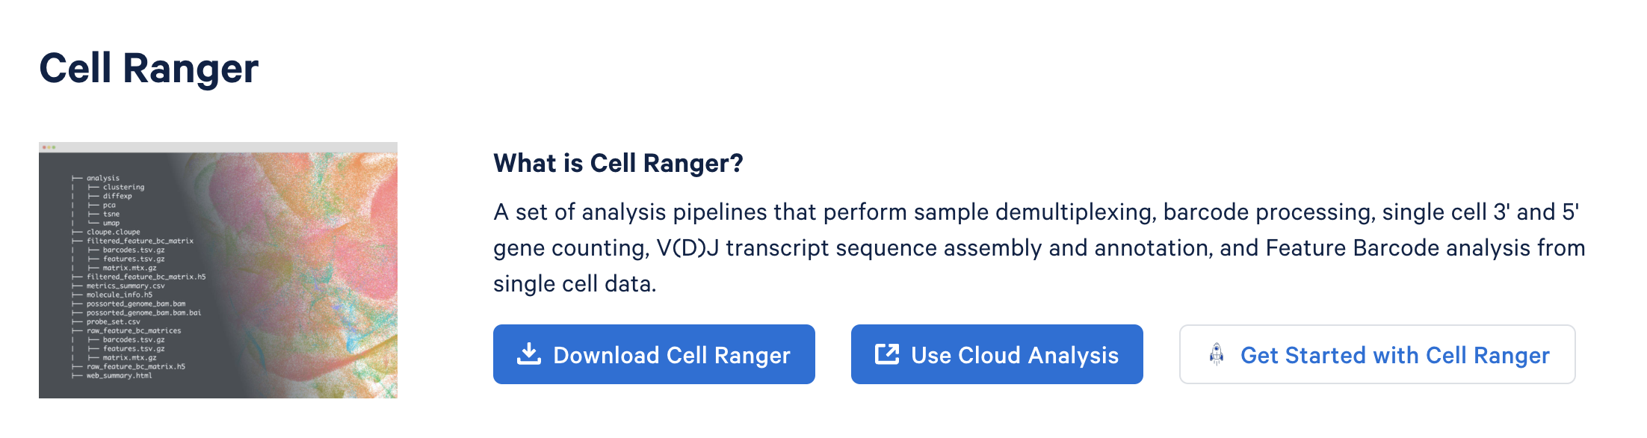Click the green dot in the terminal screenshot

click(x=54, y=147)
